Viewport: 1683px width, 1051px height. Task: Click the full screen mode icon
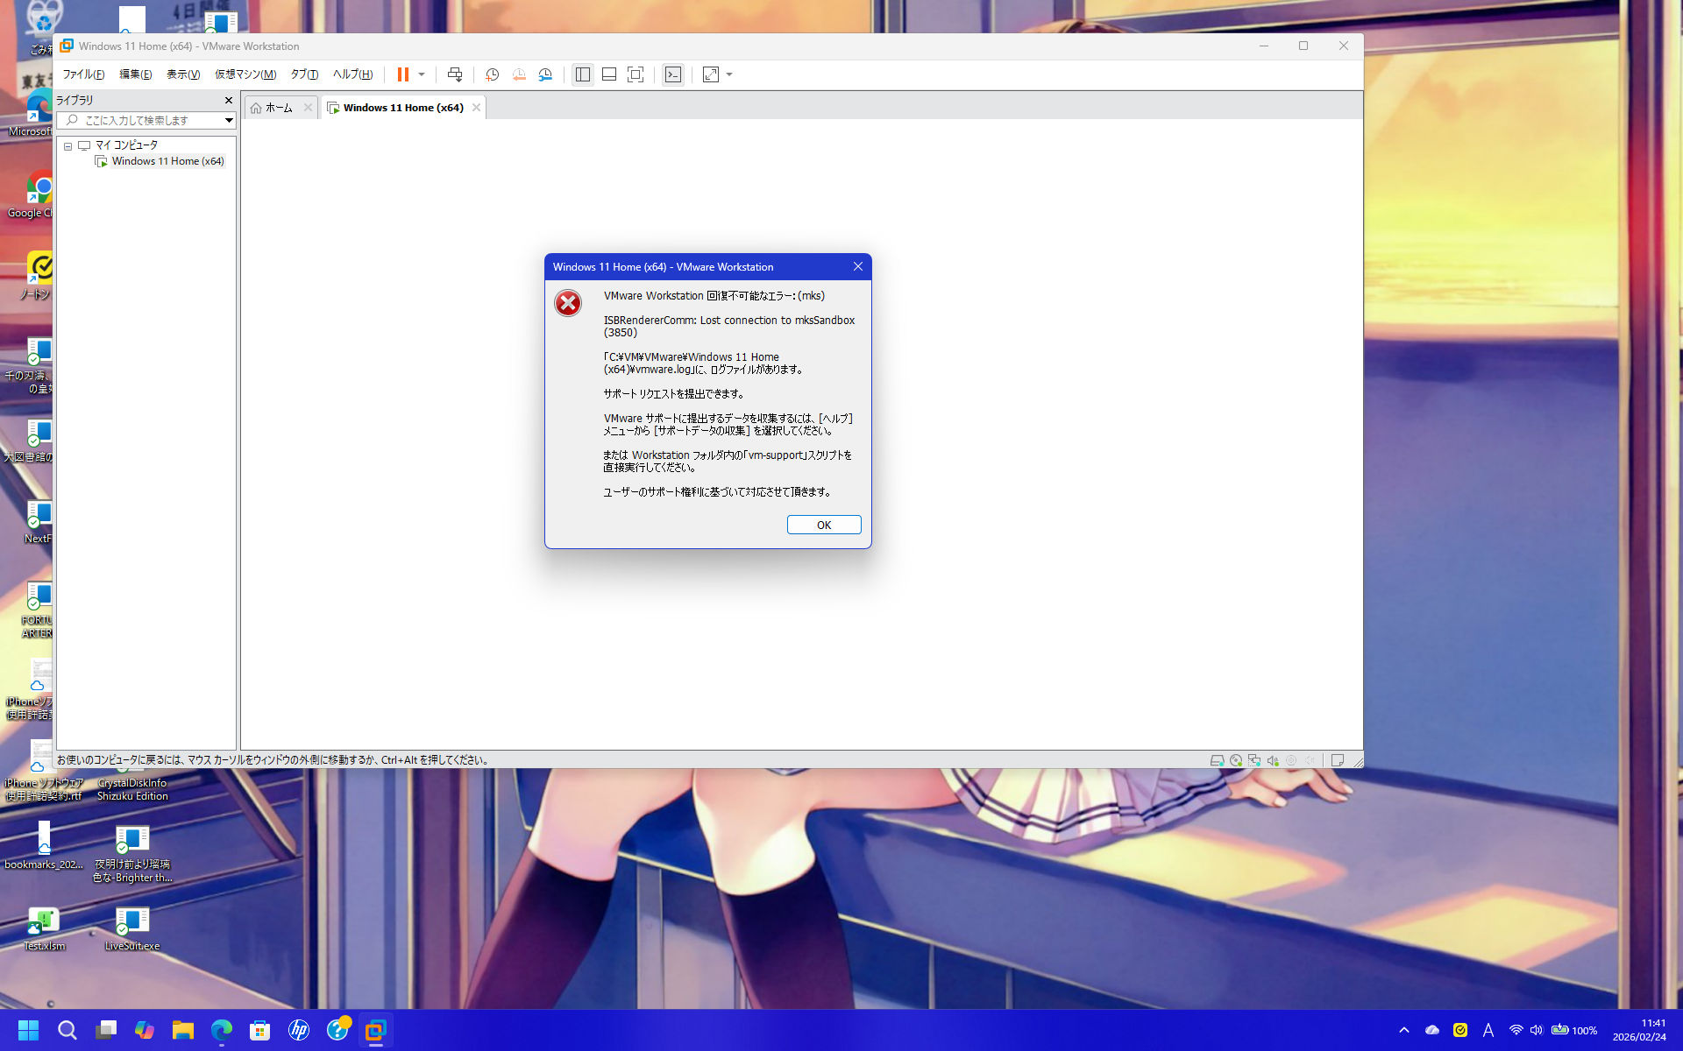(x=636, y=74)
